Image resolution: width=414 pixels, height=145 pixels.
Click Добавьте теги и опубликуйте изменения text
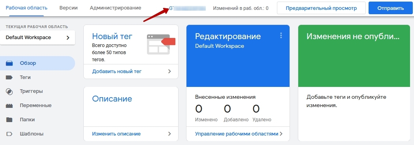[346, 101]
